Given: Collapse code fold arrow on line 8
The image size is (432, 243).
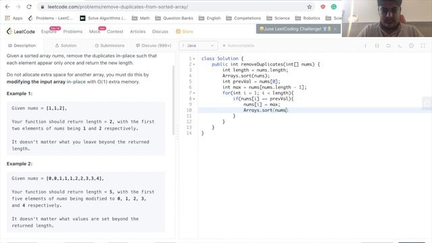Looking at the screenshot, I should coord(194,99).
